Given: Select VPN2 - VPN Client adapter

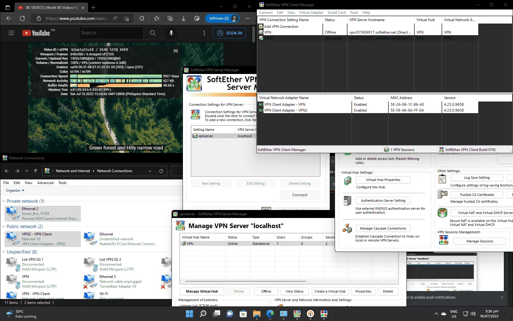Looking at the screenshot, I should 43,239.
